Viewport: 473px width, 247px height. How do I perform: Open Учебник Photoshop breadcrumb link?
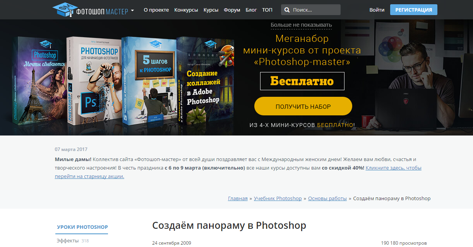278,198
